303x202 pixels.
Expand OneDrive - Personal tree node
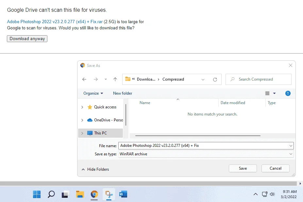click(82, 120)
